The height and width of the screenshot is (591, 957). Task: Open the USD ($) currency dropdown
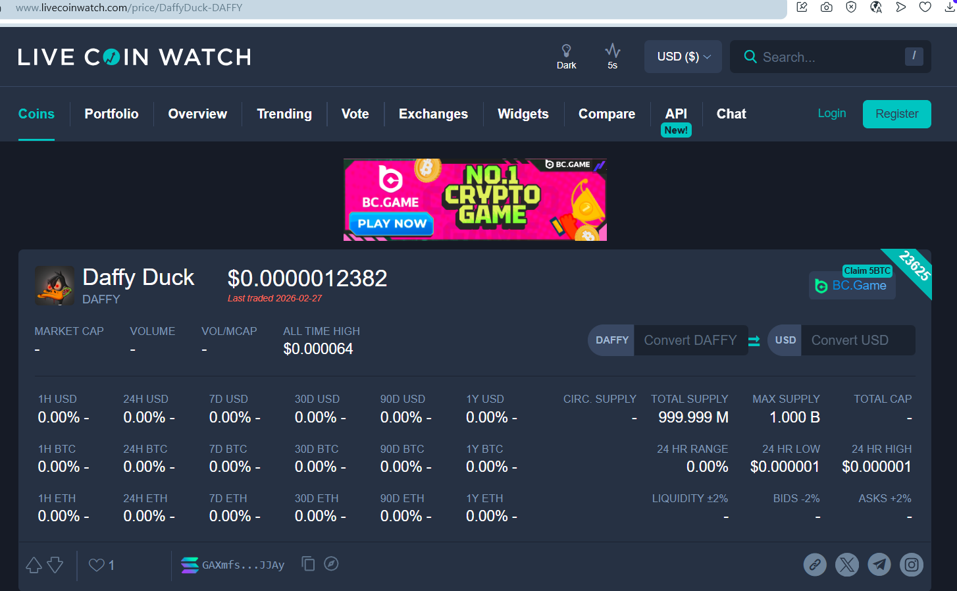point(683,57)
